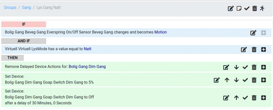This screenshot has width=273, height=110.
Task: Click the edit icon in the header bar
Action: [231, 8]
